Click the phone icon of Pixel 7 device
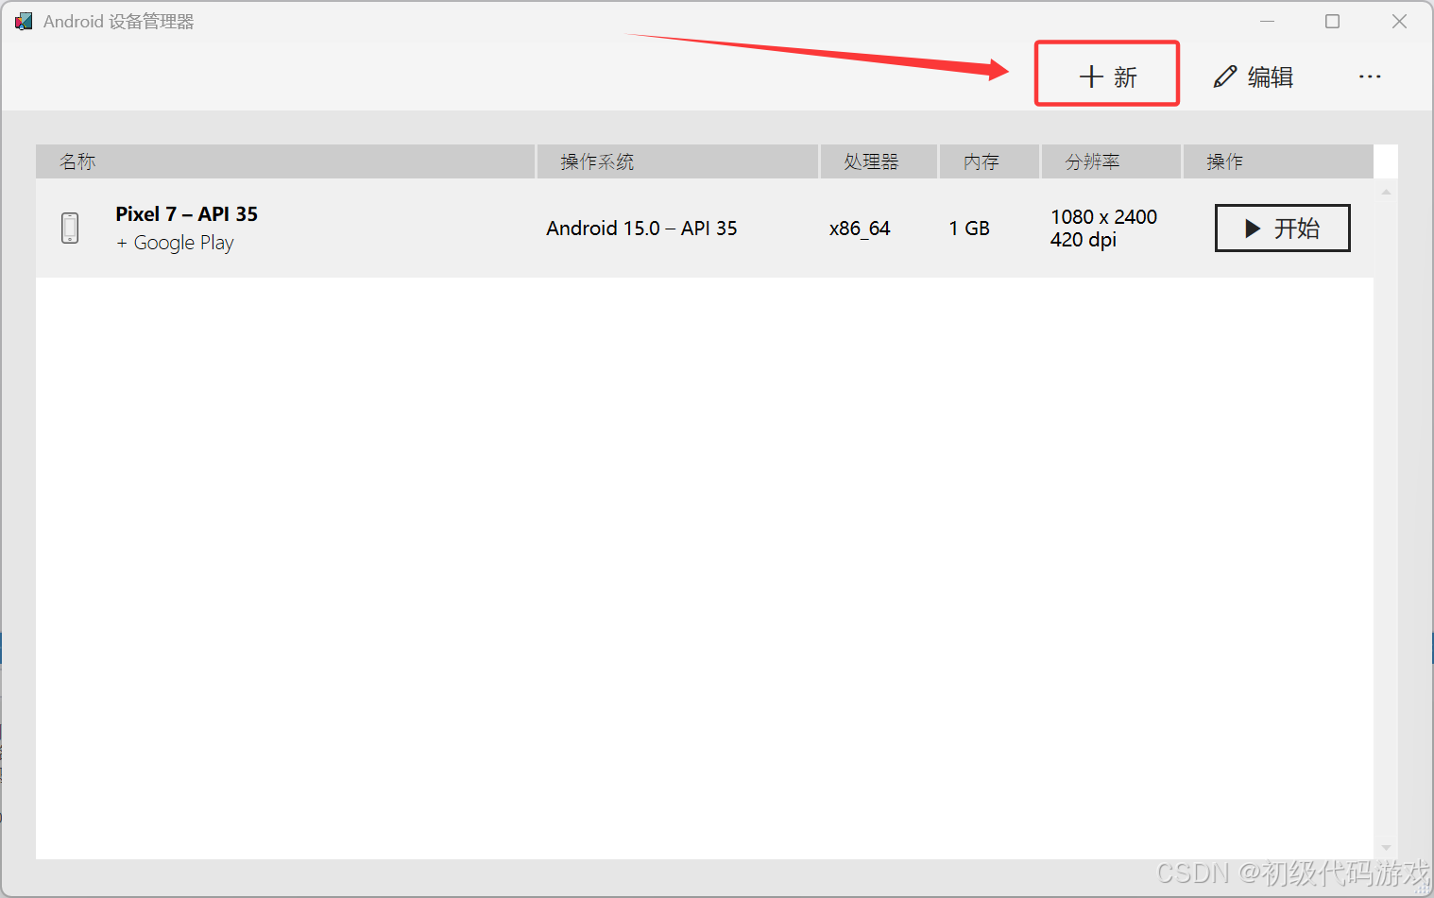The image size is (1434, 898). (x=70, y=228)
